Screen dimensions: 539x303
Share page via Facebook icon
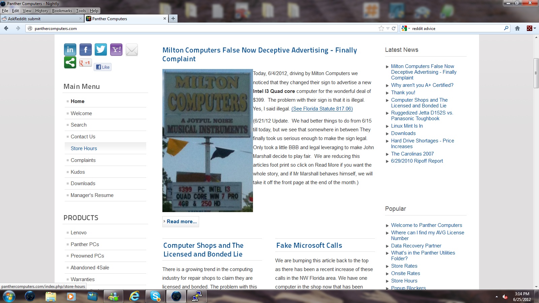[x=86, y=50]
